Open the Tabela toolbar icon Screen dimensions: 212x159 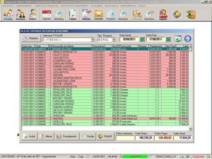click(x=73, y=14)
